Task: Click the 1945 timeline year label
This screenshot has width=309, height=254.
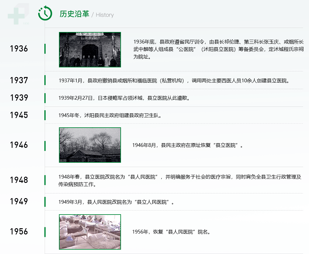Action: tap(19, 115)
